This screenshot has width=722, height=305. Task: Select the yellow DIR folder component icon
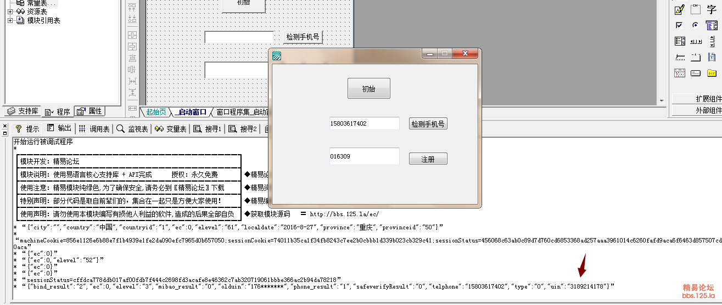[x=712, y=73]
